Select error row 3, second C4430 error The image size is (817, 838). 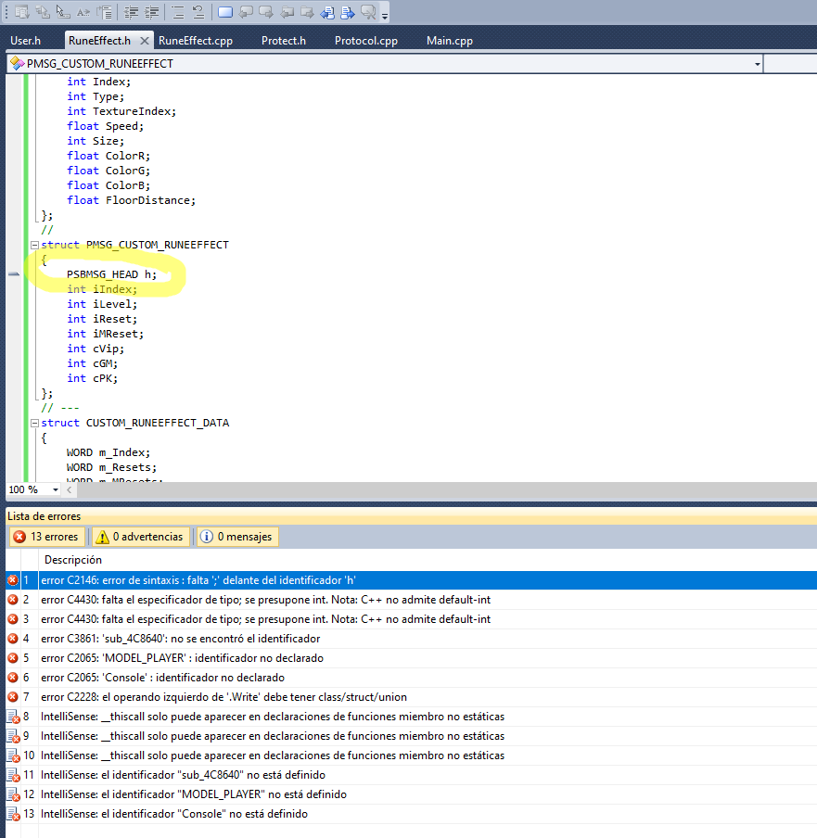(x=411, y=619)
